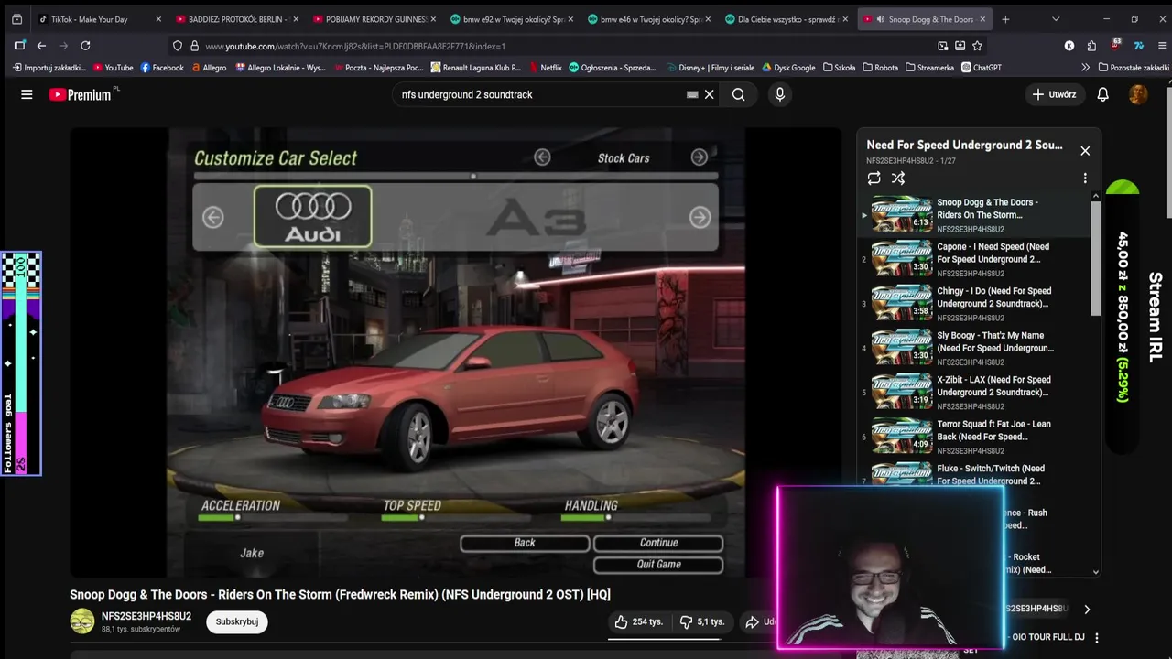Open ChatGPT bookmark
This screenshot has height=659, width=1172.
pos(982,68)
